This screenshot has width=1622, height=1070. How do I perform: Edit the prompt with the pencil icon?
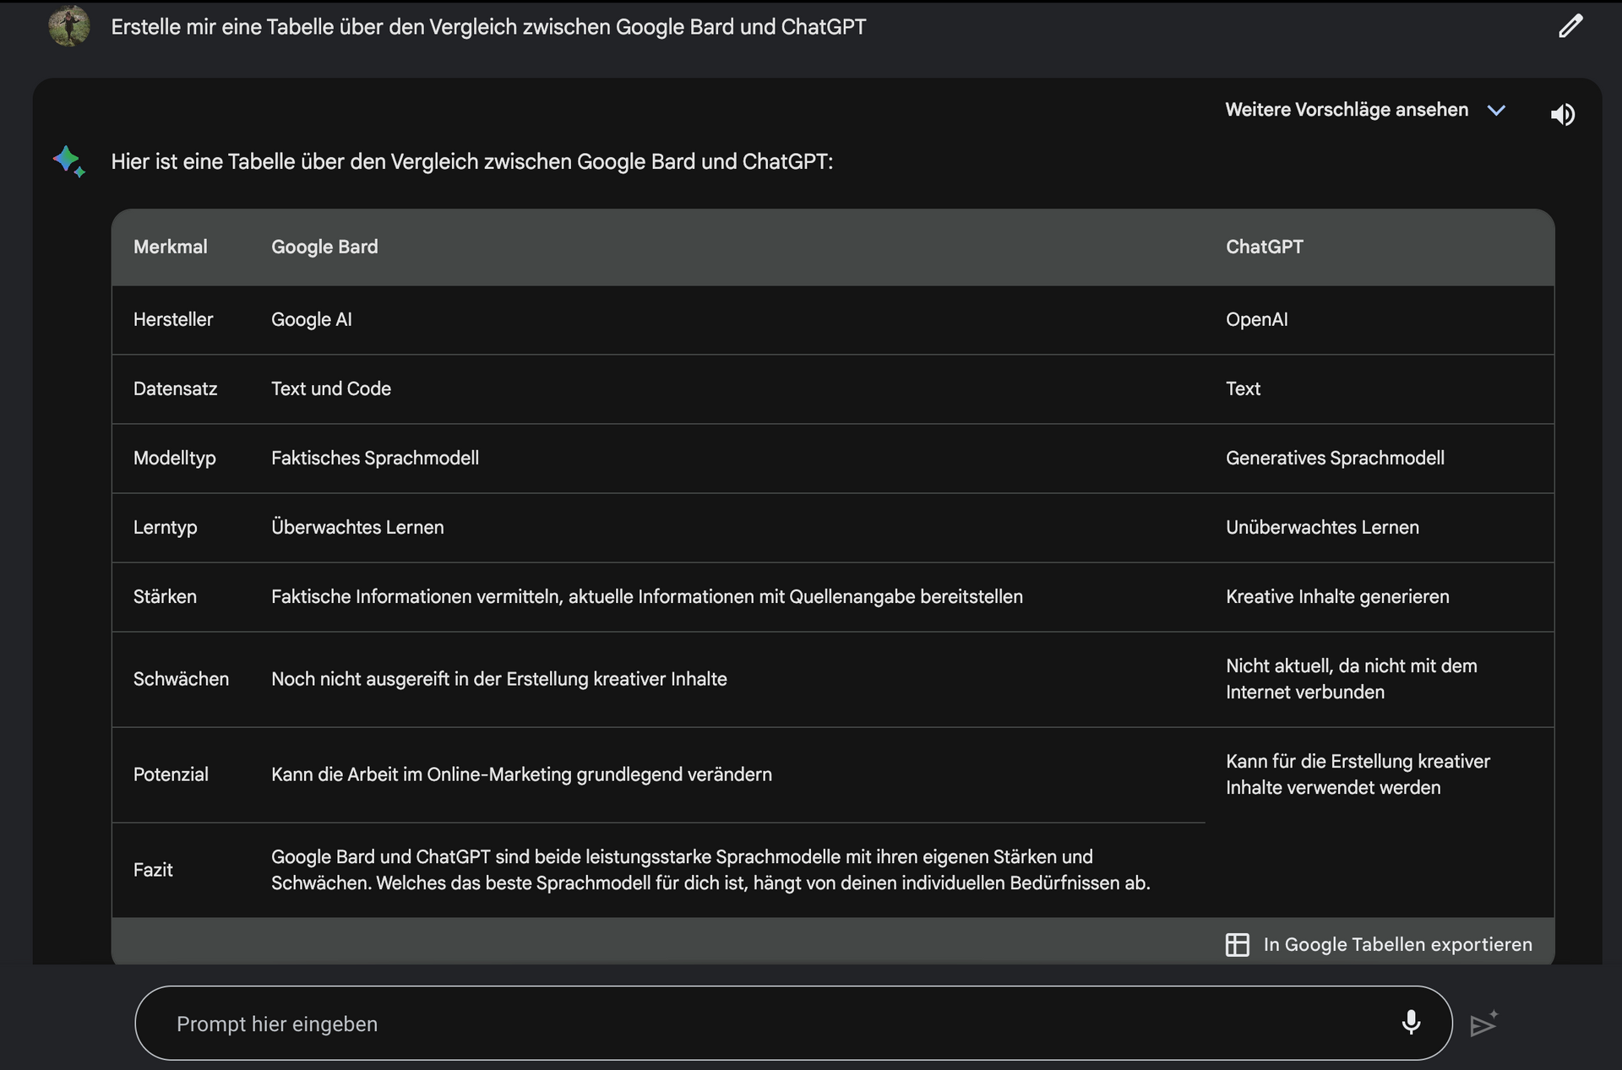[x=1570, y=26]
